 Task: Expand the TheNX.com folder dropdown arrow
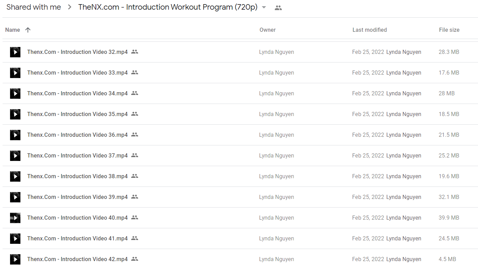pyautogui.click(x=264, y=8)
